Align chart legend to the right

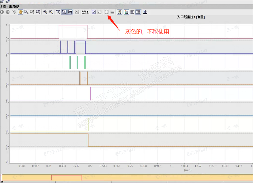pyautogui.click(x=138, y=12)
